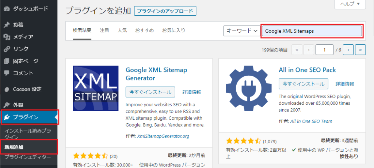This screenshot has height=168, width=374.
Task: Open 詳細情報 for Google XML Sitemap Generator
Action: (x=191, y=92)
